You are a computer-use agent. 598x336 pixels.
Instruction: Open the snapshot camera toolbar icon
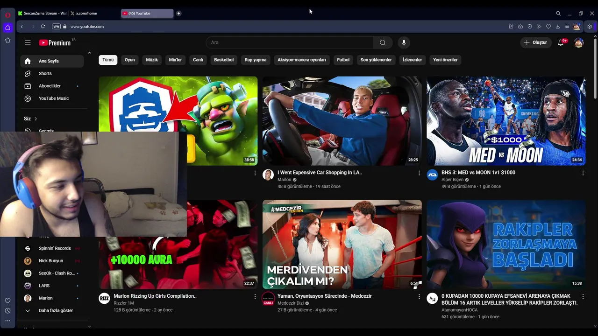[x=520, y=27]
